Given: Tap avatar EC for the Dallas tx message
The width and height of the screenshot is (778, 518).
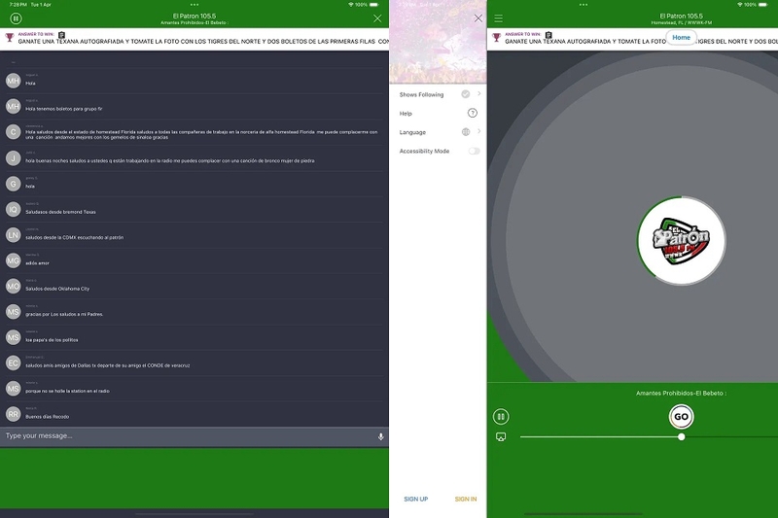Looking at the screenshot, I should tap(13, 363).
